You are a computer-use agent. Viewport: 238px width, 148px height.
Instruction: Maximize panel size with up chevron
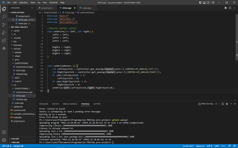[231, 104]
